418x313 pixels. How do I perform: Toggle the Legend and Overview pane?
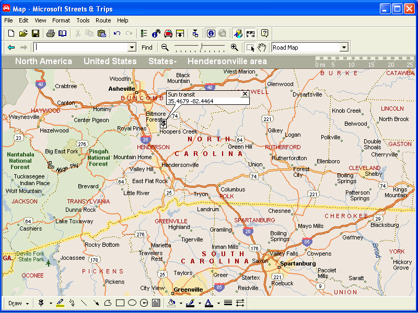click(238, 33)
